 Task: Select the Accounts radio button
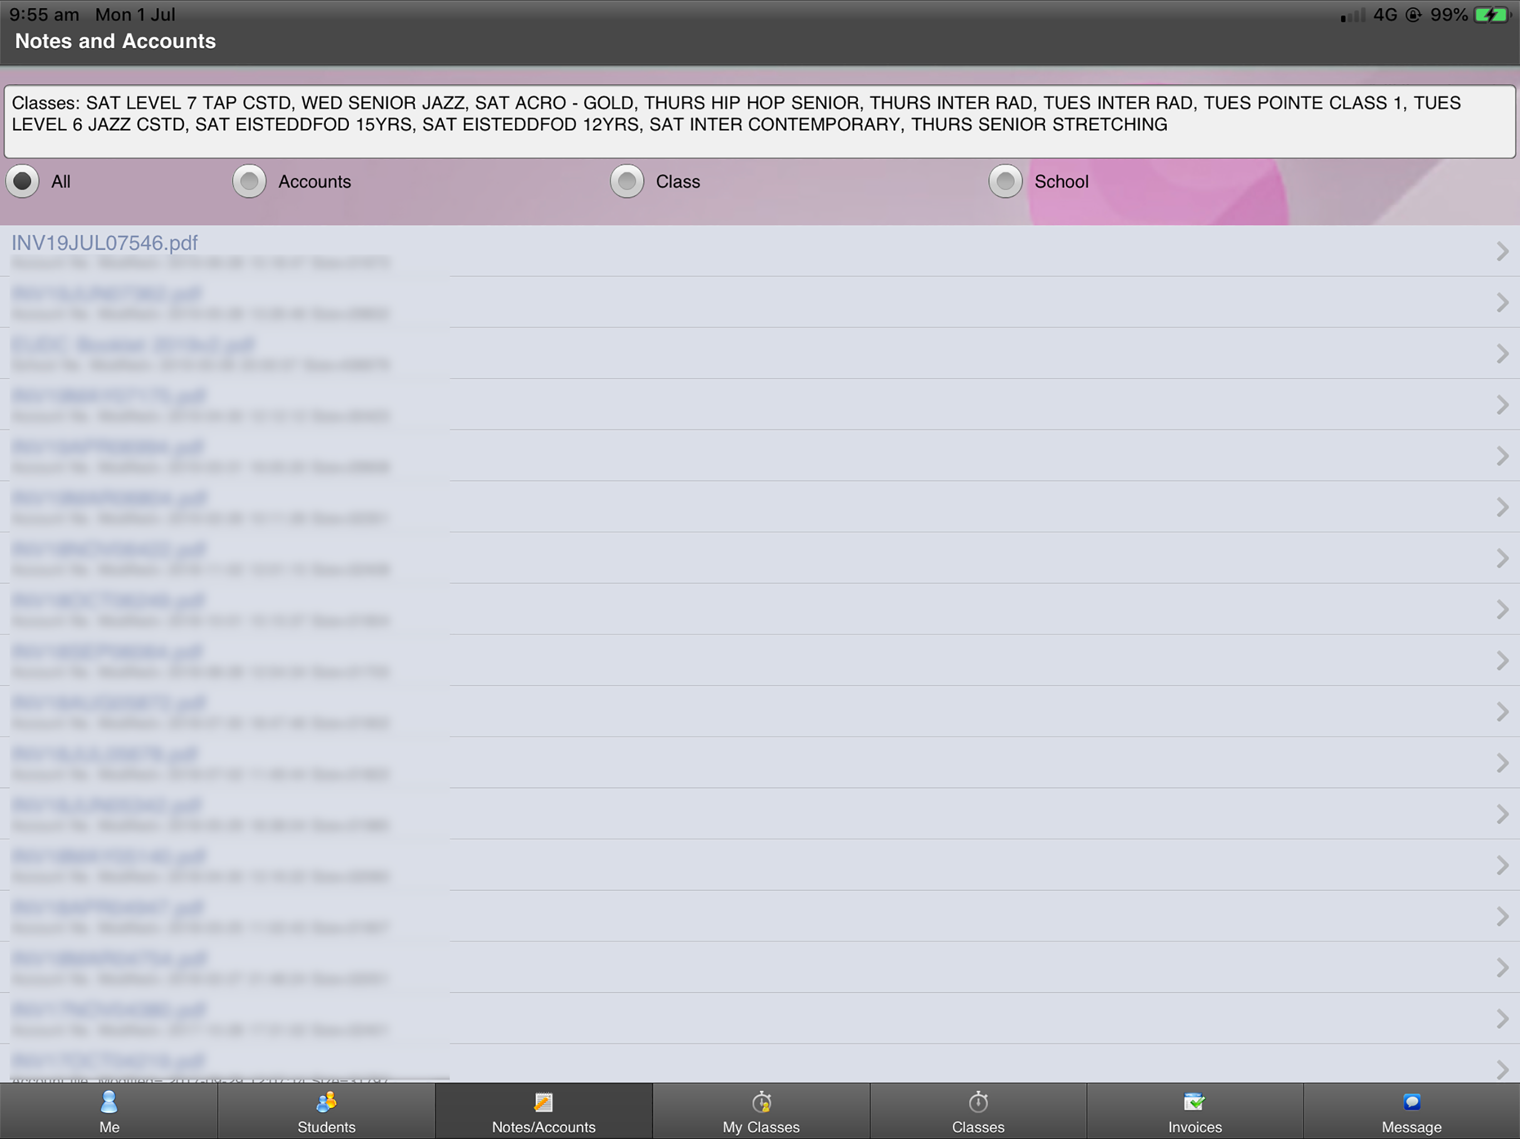coord(249,181)
